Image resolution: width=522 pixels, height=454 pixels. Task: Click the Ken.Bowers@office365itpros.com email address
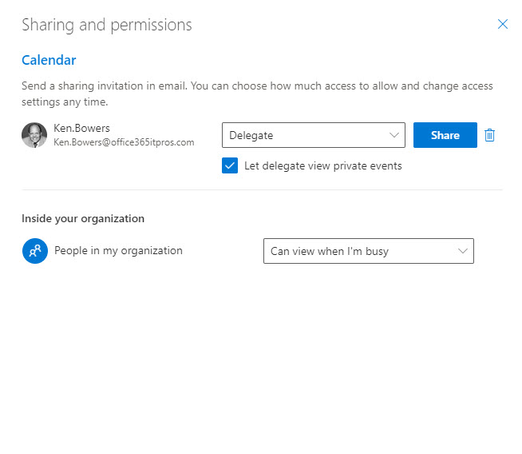(124, 142)
